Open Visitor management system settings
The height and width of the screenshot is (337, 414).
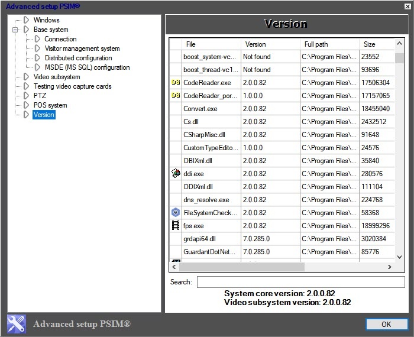click(82, 48)
